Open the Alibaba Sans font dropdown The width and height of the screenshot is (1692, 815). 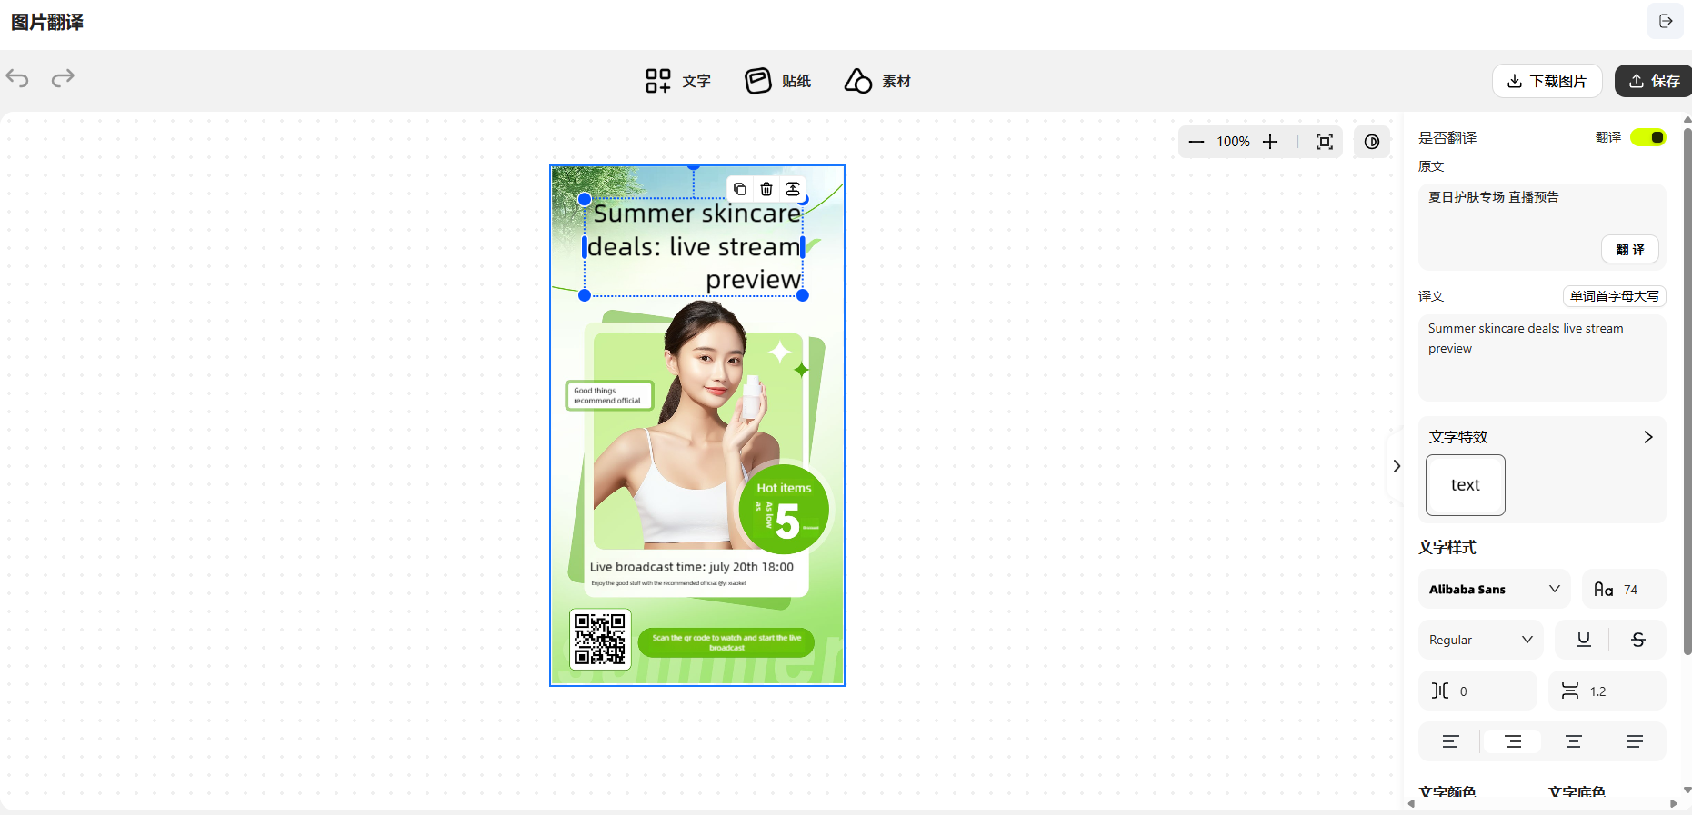click(x=1494, y=589)
